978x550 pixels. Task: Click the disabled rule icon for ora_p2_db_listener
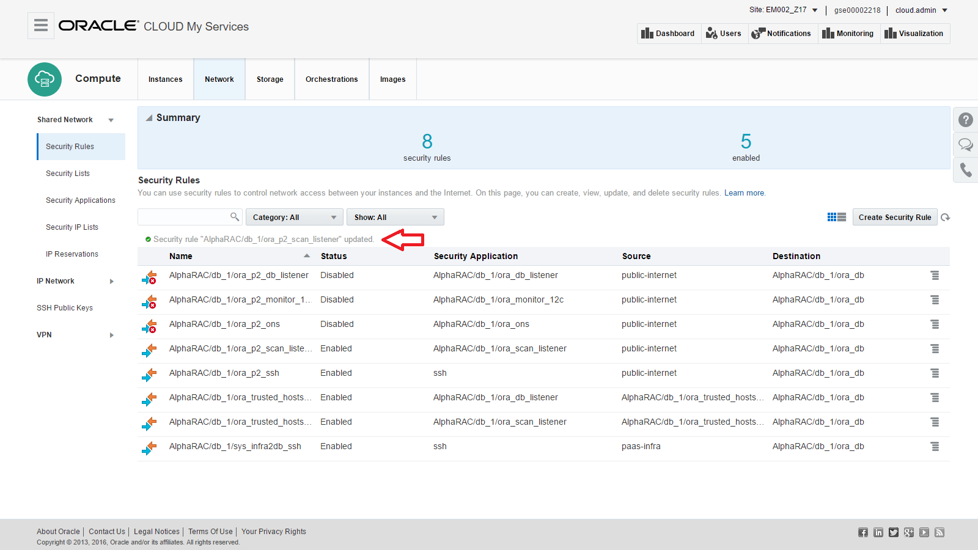(149, 277)
